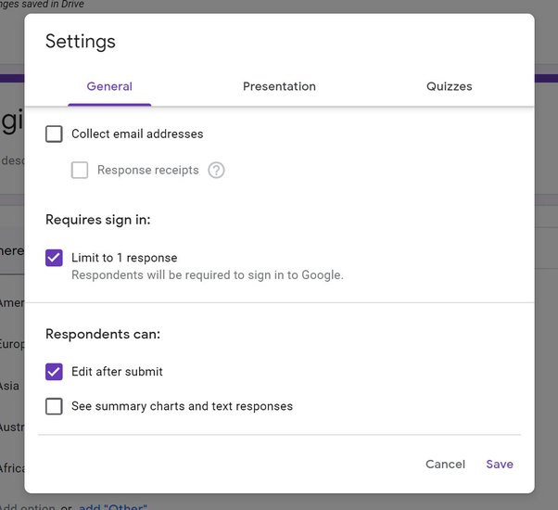Open the Quizzes tab

click(449, 86)
